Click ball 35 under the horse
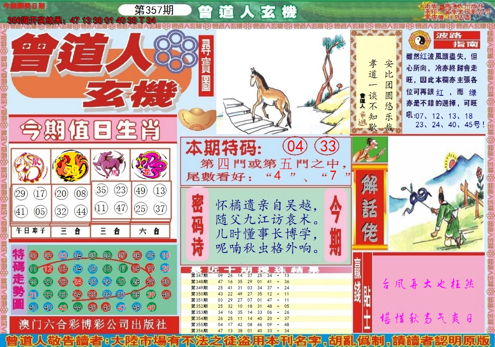This screenshot has width=495, height=347. click(x=102, y=190)
